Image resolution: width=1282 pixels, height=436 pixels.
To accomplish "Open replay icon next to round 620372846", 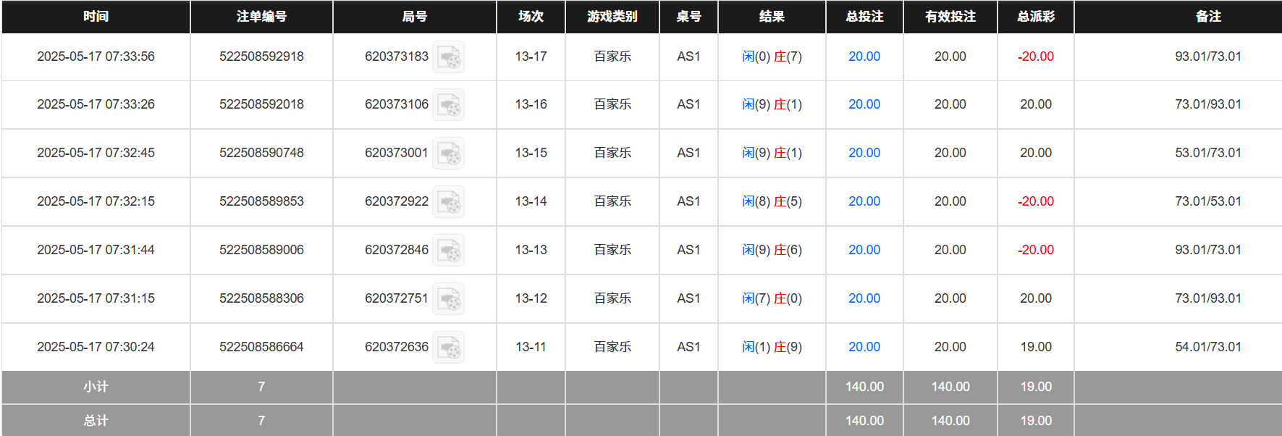I will coord(448,251).
